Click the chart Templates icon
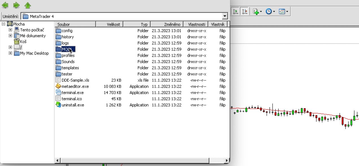The width and height of the screenshot is (359, 166). pyautogui.click(x=282, y=12)
